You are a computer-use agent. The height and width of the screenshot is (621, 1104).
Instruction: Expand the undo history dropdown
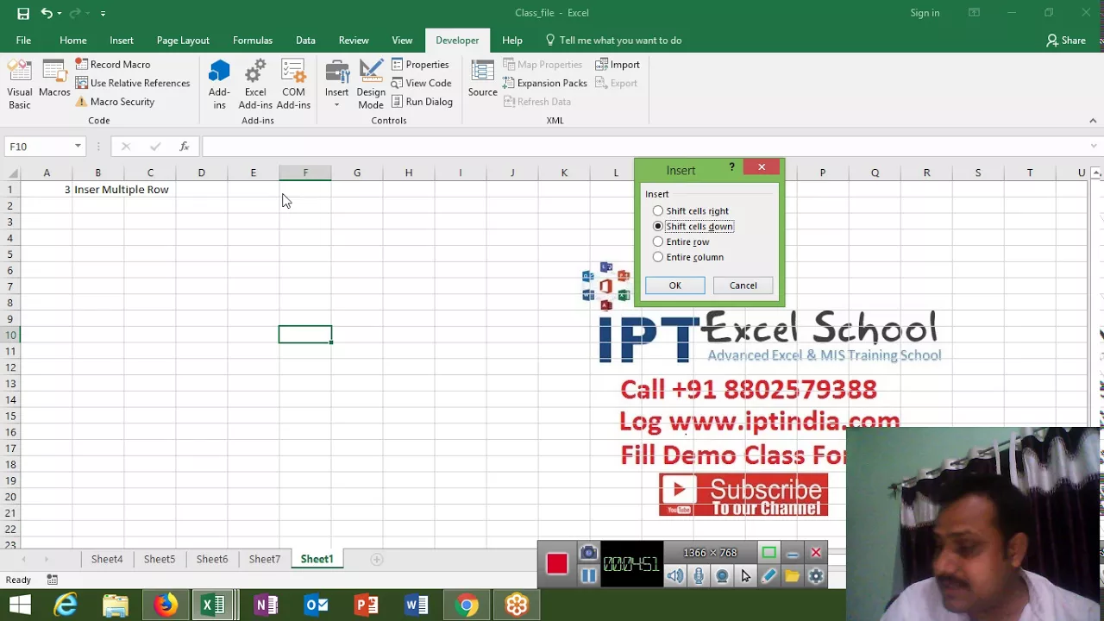(x=59, y=13)
